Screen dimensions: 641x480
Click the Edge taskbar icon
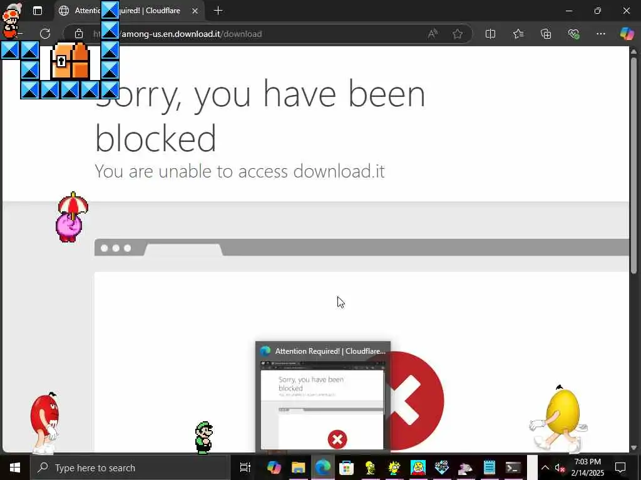click(x=322, y=467)
